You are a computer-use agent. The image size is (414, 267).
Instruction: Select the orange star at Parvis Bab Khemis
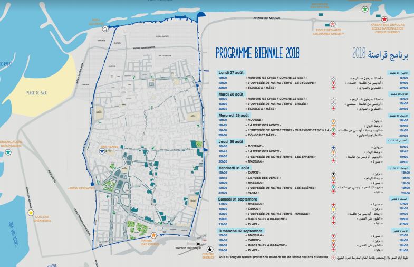coord(153,235)
